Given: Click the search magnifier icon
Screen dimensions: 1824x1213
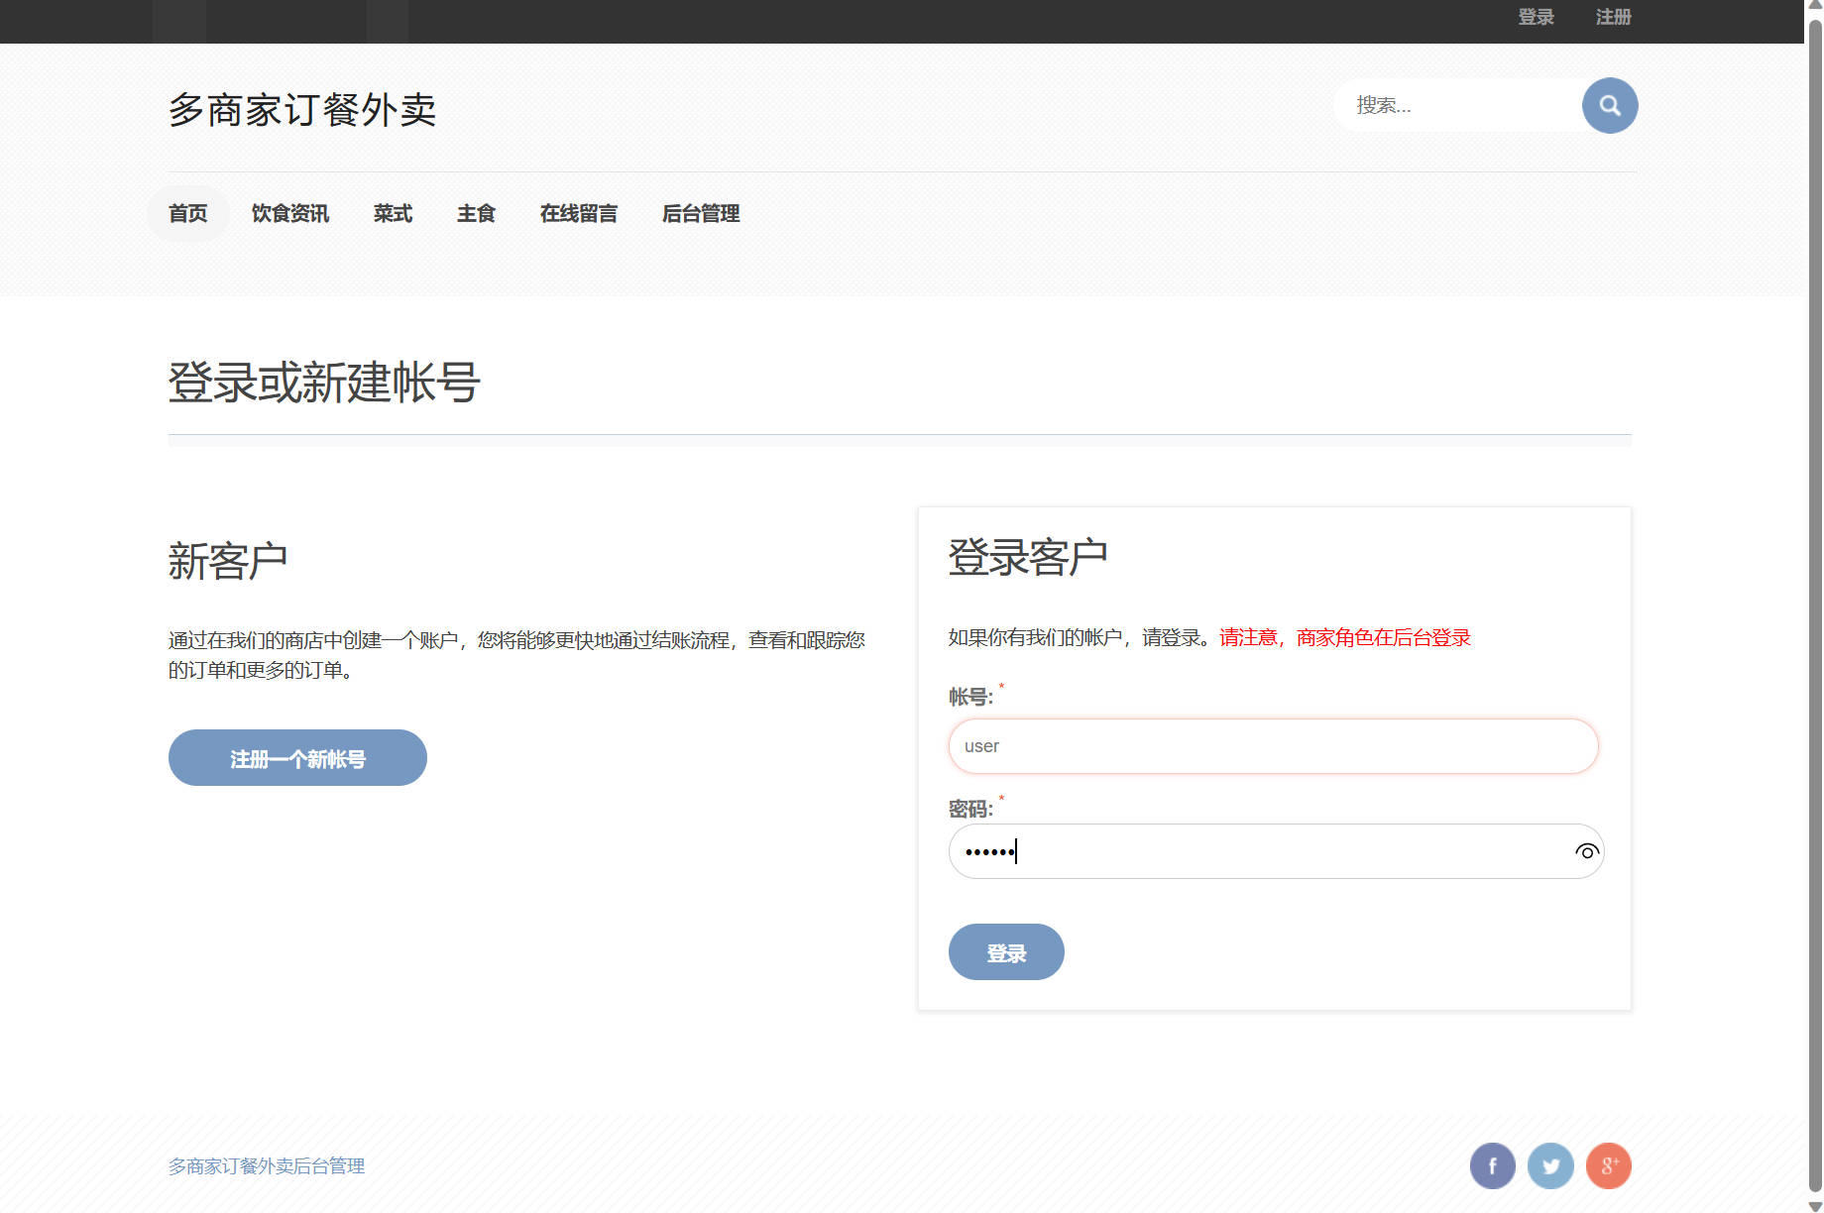Looking at the screenshot, I should (x=1609, y=105).
